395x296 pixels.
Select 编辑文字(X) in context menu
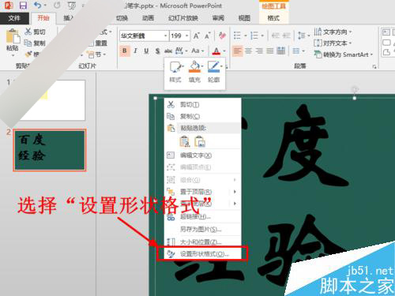(x=202, y=155)
